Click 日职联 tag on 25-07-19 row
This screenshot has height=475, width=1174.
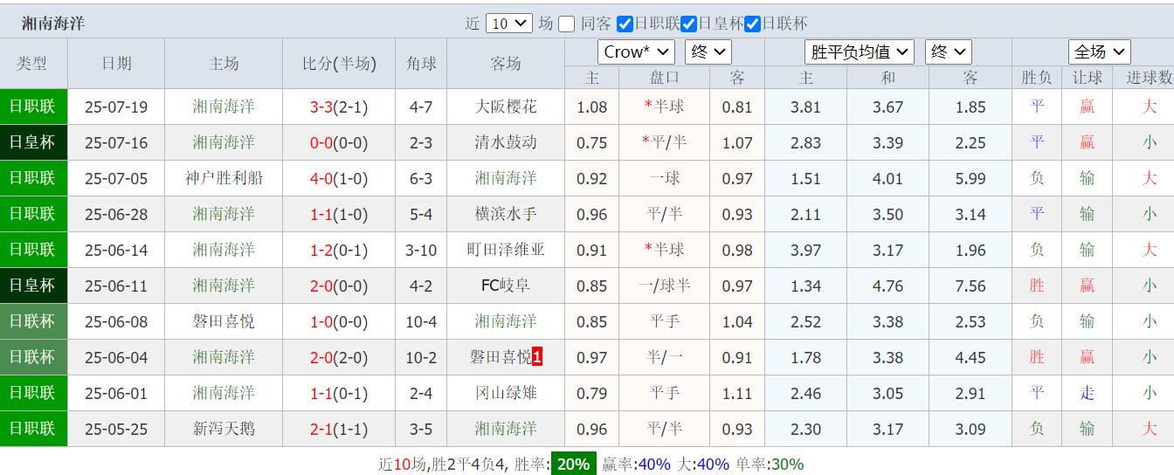(x=32, y=107)
